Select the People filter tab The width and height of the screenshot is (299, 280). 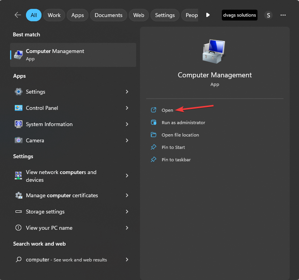(x=190, y=15)
